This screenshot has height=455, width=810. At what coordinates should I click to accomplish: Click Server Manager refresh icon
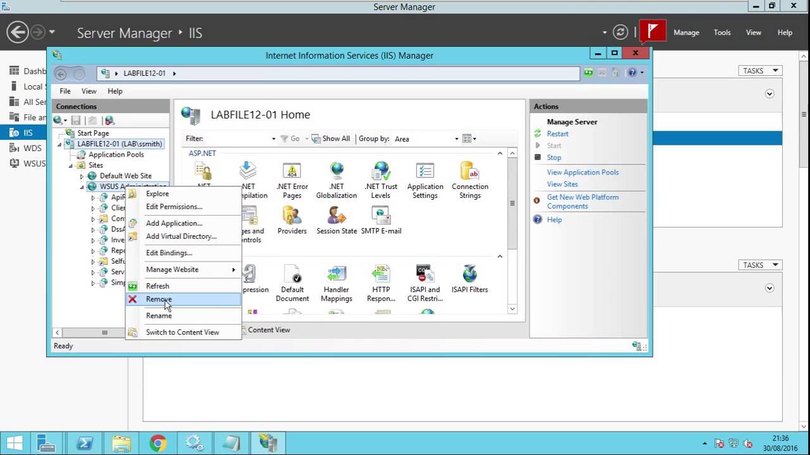(621, 32)
